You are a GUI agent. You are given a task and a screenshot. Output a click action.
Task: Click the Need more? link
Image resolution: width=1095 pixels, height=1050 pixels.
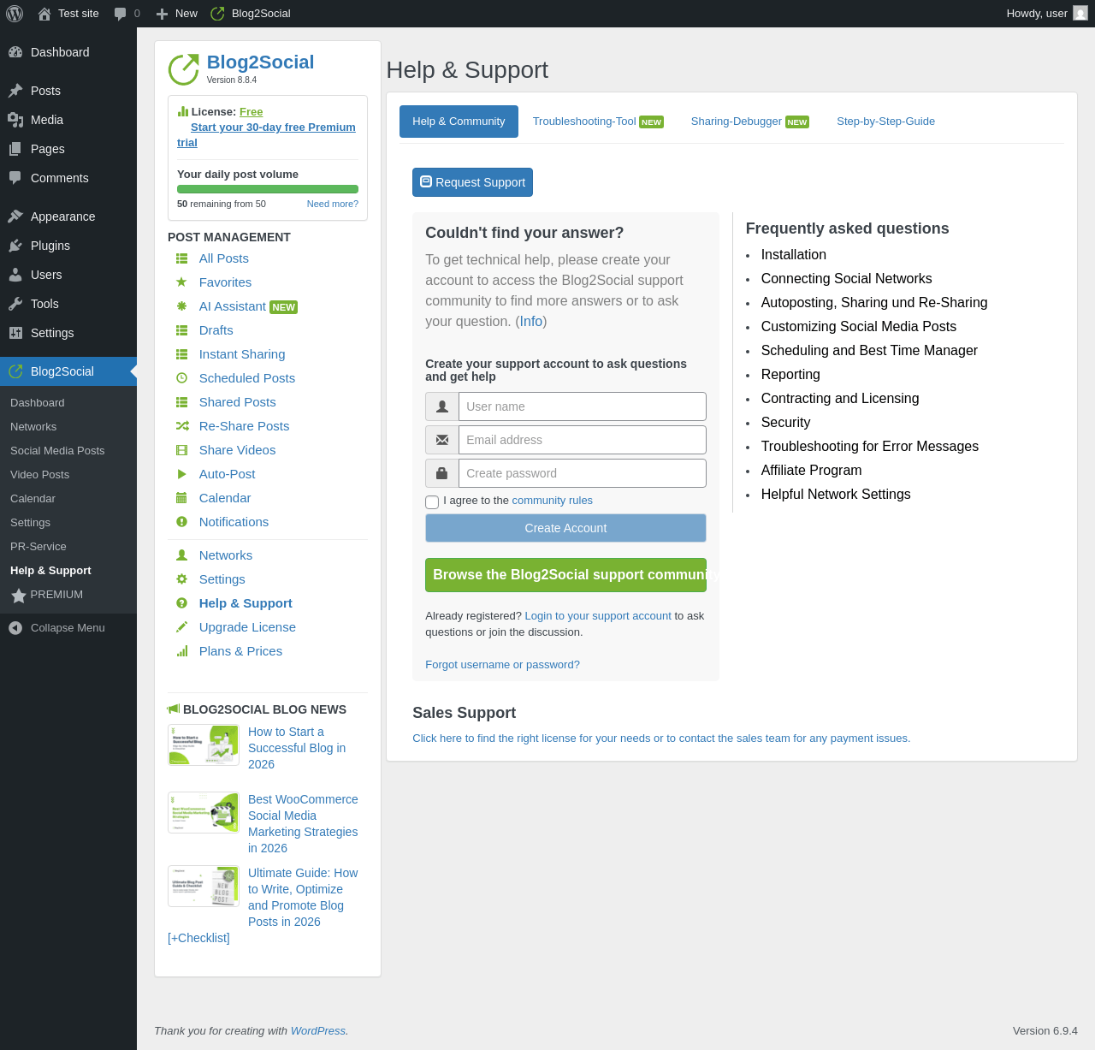[x=333, y=204]
